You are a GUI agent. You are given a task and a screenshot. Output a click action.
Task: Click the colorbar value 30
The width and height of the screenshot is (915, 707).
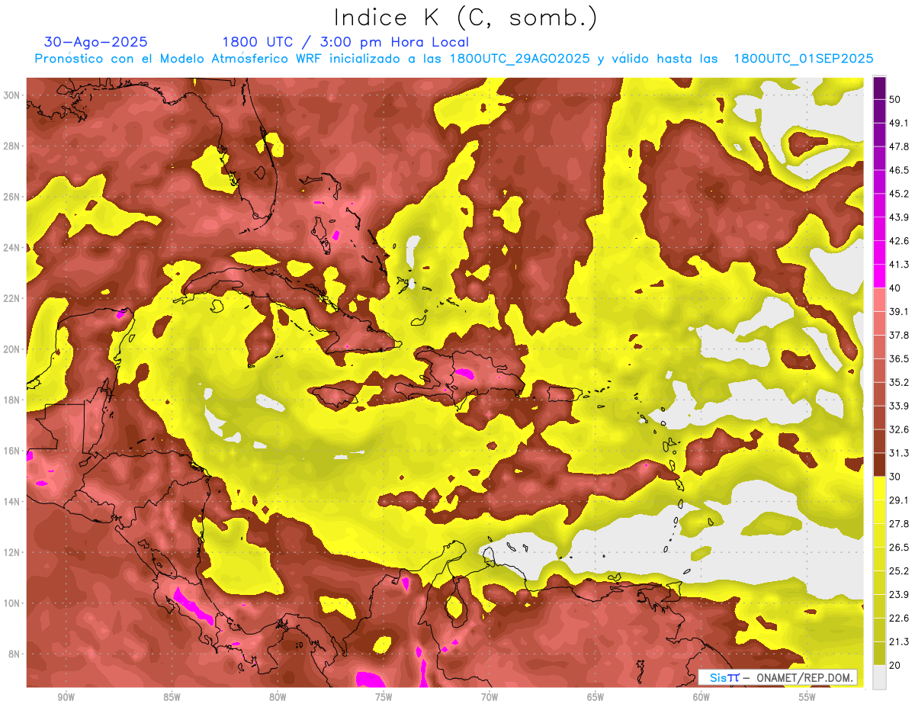click(x=895, y=477)
